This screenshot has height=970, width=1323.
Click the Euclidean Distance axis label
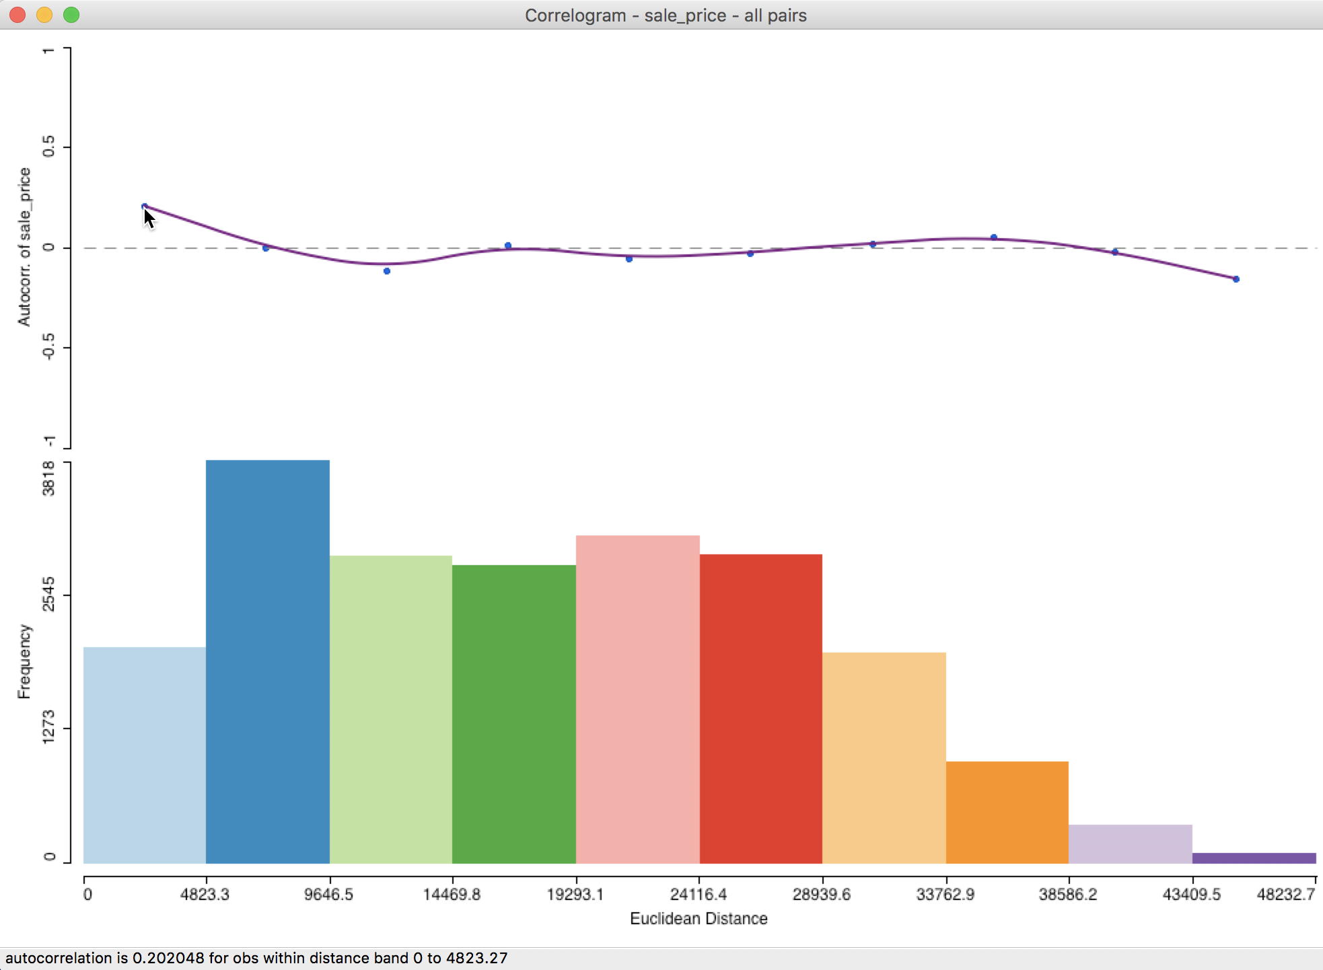tap(698, 918)
